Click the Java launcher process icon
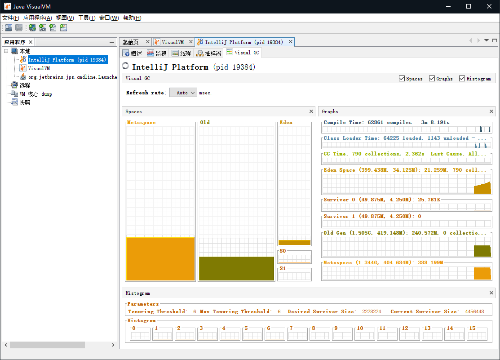Viewport: 500px width, 360px height. (23, 76)
